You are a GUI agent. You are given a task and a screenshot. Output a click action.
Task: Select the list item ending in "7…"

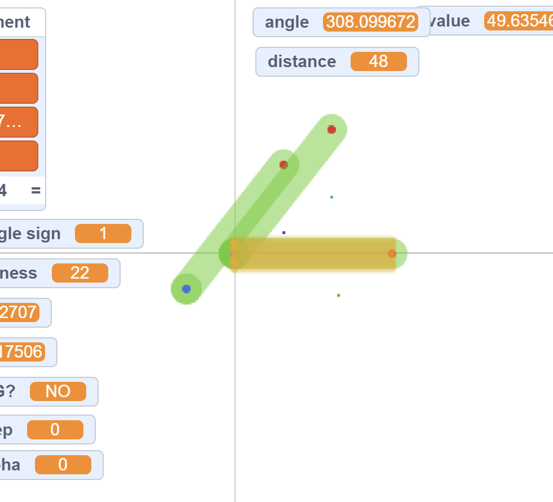coord(18,122)
